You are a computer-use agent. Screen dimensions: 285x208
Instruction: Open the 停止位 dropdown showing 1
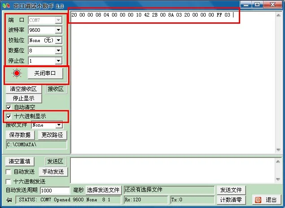(59, 61)
